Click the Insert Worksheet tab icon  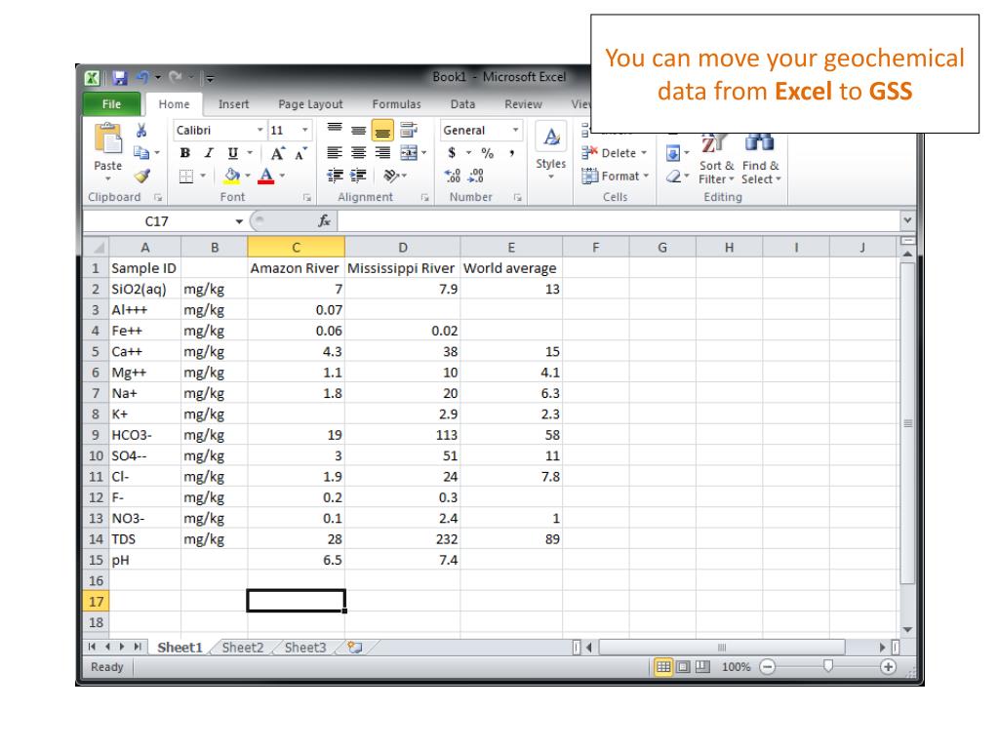[x=355, y=648]
